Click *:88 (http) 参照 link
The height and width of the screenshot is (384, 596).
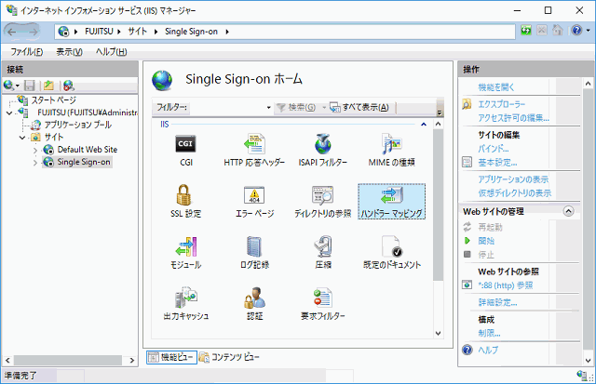505,285
